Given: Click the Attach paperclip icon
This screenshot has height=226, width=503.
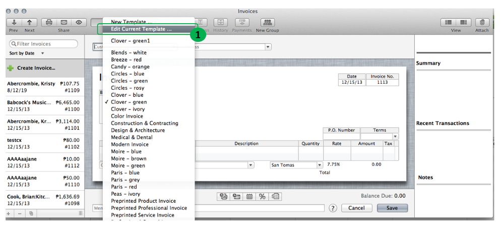Looking at the screenshot, I should point(482,23).
